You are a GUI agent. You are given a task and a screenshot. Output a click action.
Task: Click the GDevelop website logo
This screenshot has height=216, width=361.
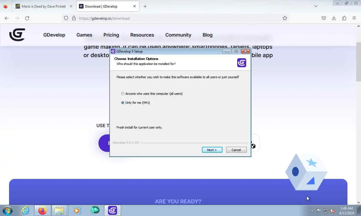click(x=17, y=35)
